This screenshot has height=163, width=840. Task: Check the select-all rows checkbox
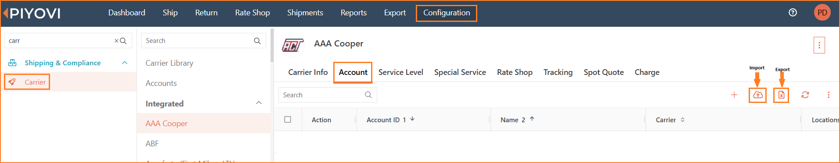coord(288,119)
